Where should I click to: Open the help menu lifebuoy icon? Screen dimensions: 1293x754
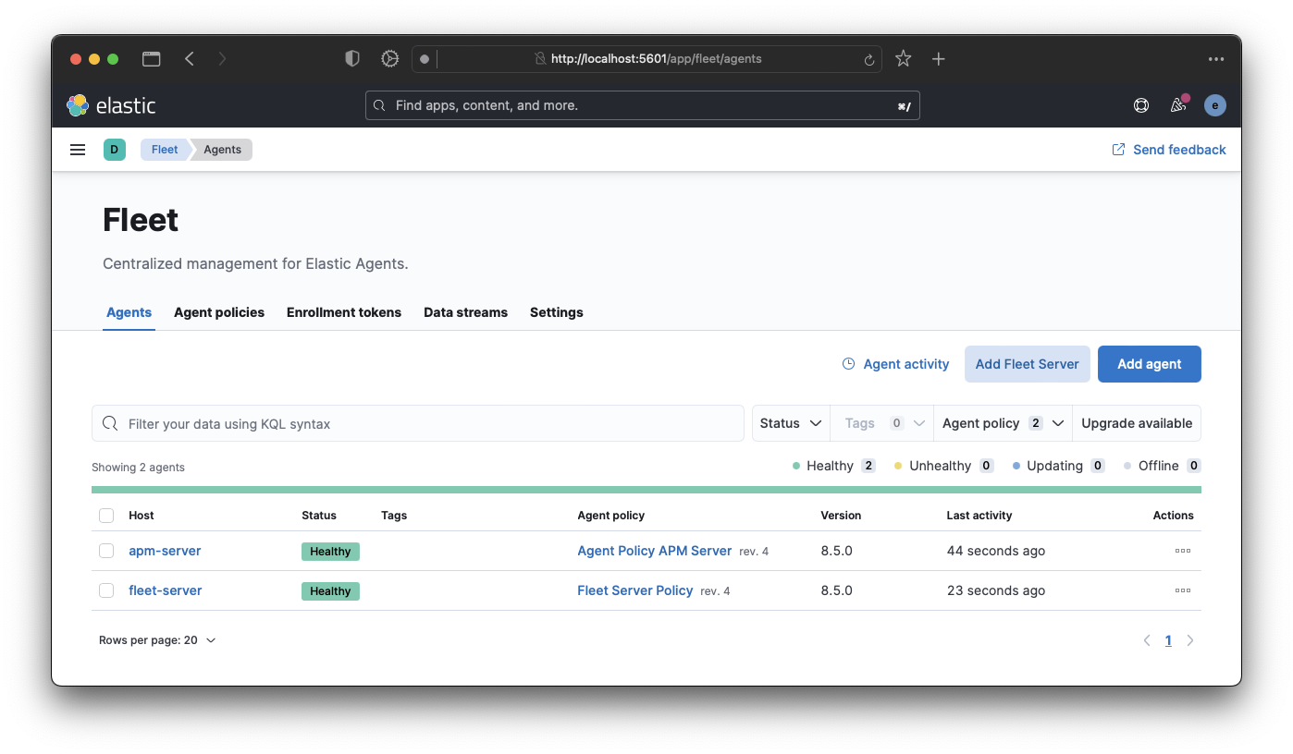(x=1141, y=105)
